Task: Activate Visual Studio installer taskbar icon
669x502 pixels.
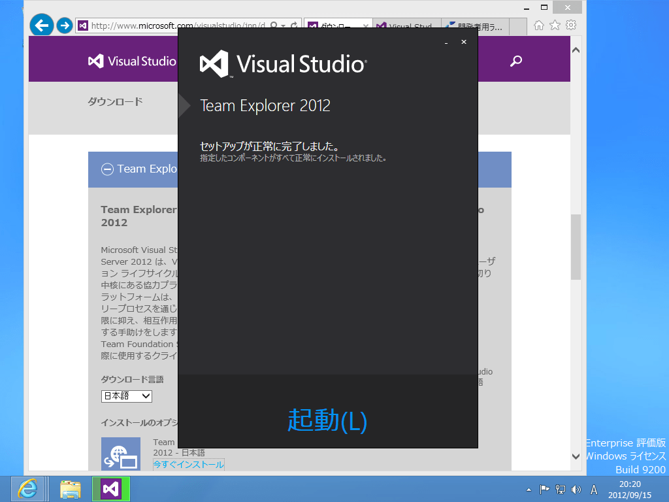Action: point(111,489)
